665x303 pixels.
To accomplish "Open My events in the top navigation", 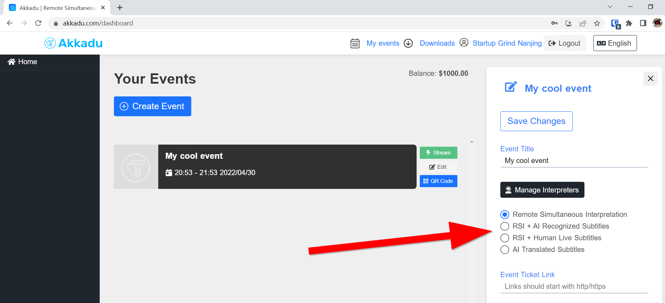I will point(383,43).
